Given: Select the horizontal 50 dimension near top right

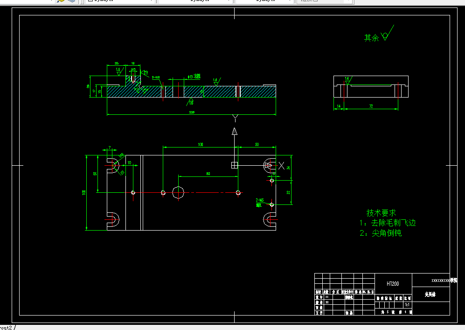Looking at the screenshot, I should click(257, 145).
